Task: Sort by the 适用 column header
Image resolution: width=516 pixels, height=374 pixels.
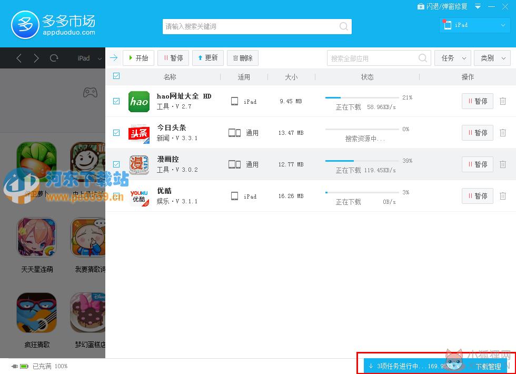Action: (x=244, y=77)
